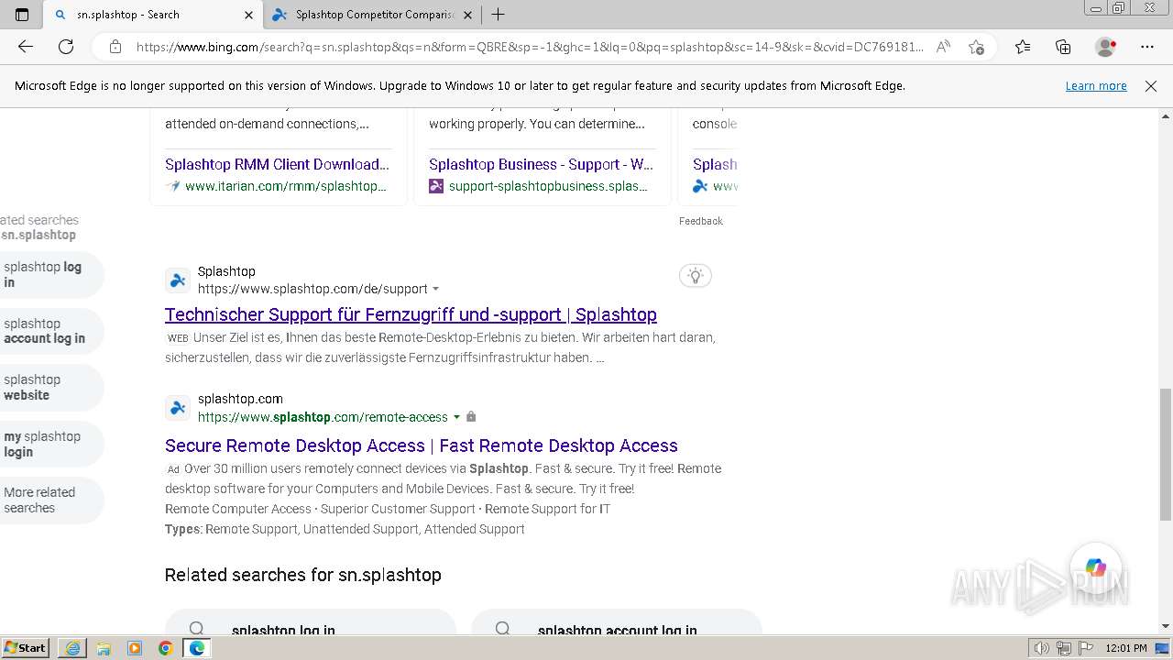Open a new browser tab

(498, 15)
